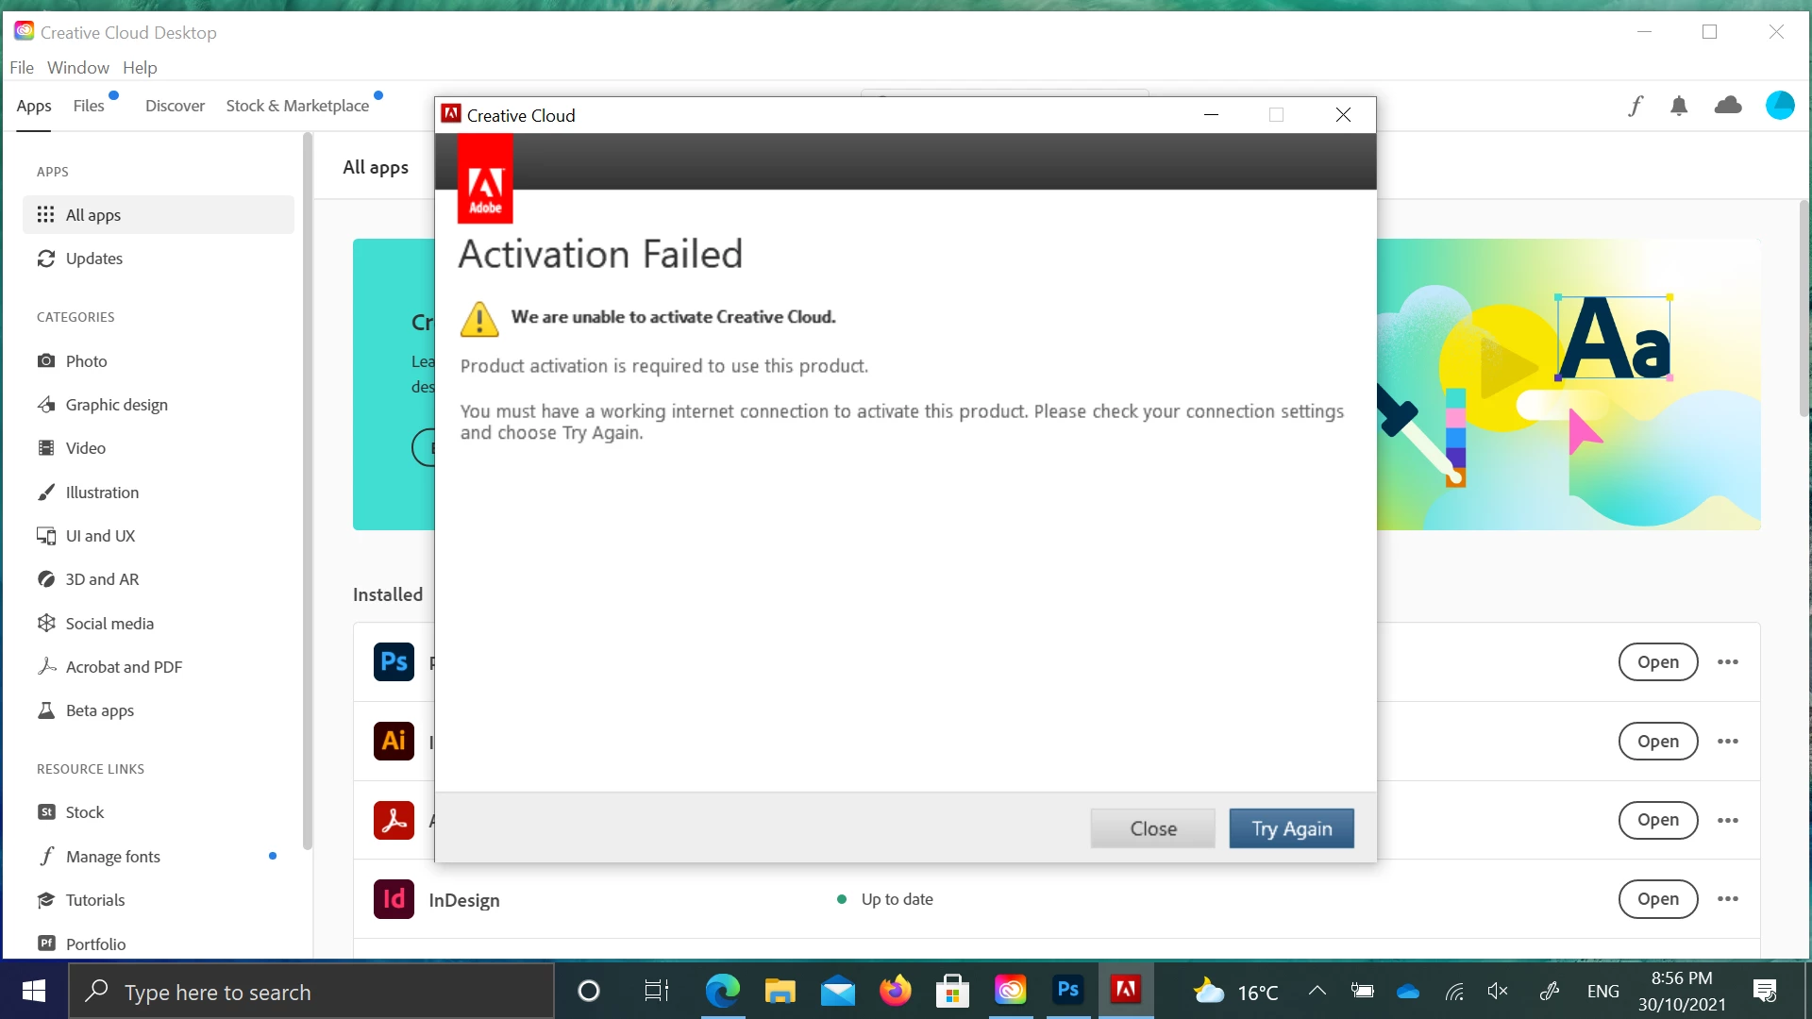Screen dimensions: 1812x1019
Task: Click the cloud sync status icon
Action: (1728, 106)
